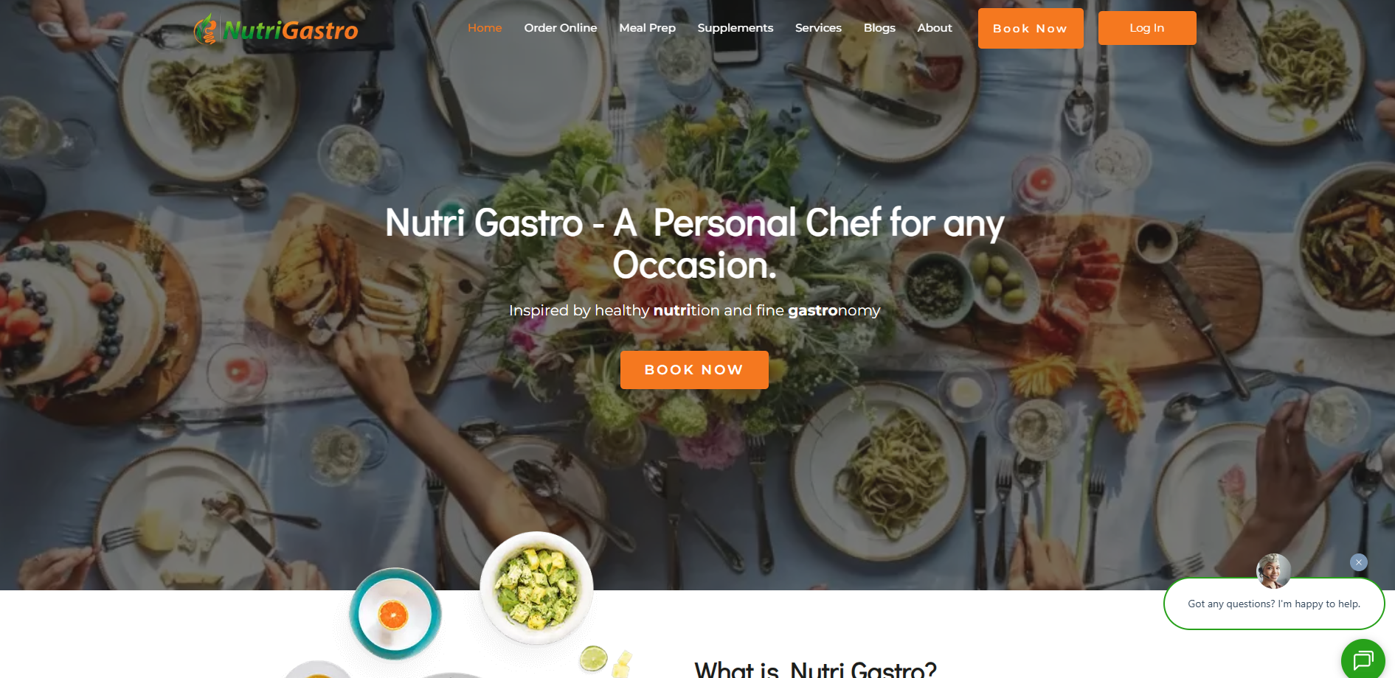1395x678 pixels.
Task: Click the chat assistant avatar photo
Action: tap(1273, 571)
